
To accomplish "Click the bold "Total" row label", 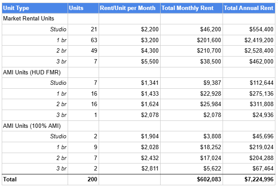I will (10, 180).
